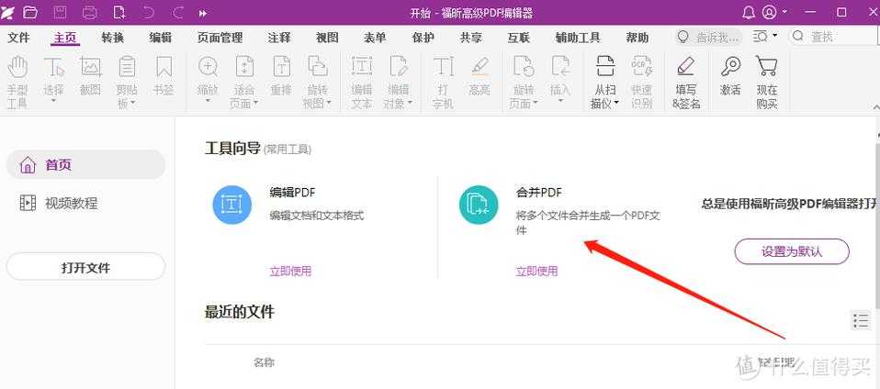Image resolution: width=880 pixels, height=389 pixels.
Task: Select the Hand tool (手型工具)
Action: click(x=17, y=82)
